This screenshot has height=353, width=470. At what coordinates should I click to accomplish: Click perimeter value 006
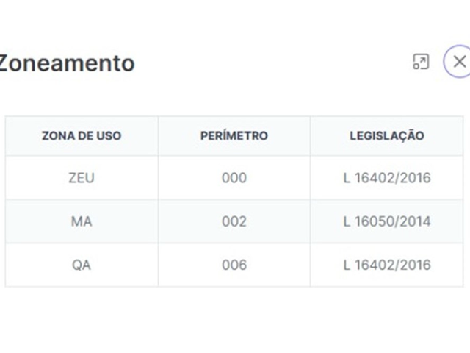point(234,265)
